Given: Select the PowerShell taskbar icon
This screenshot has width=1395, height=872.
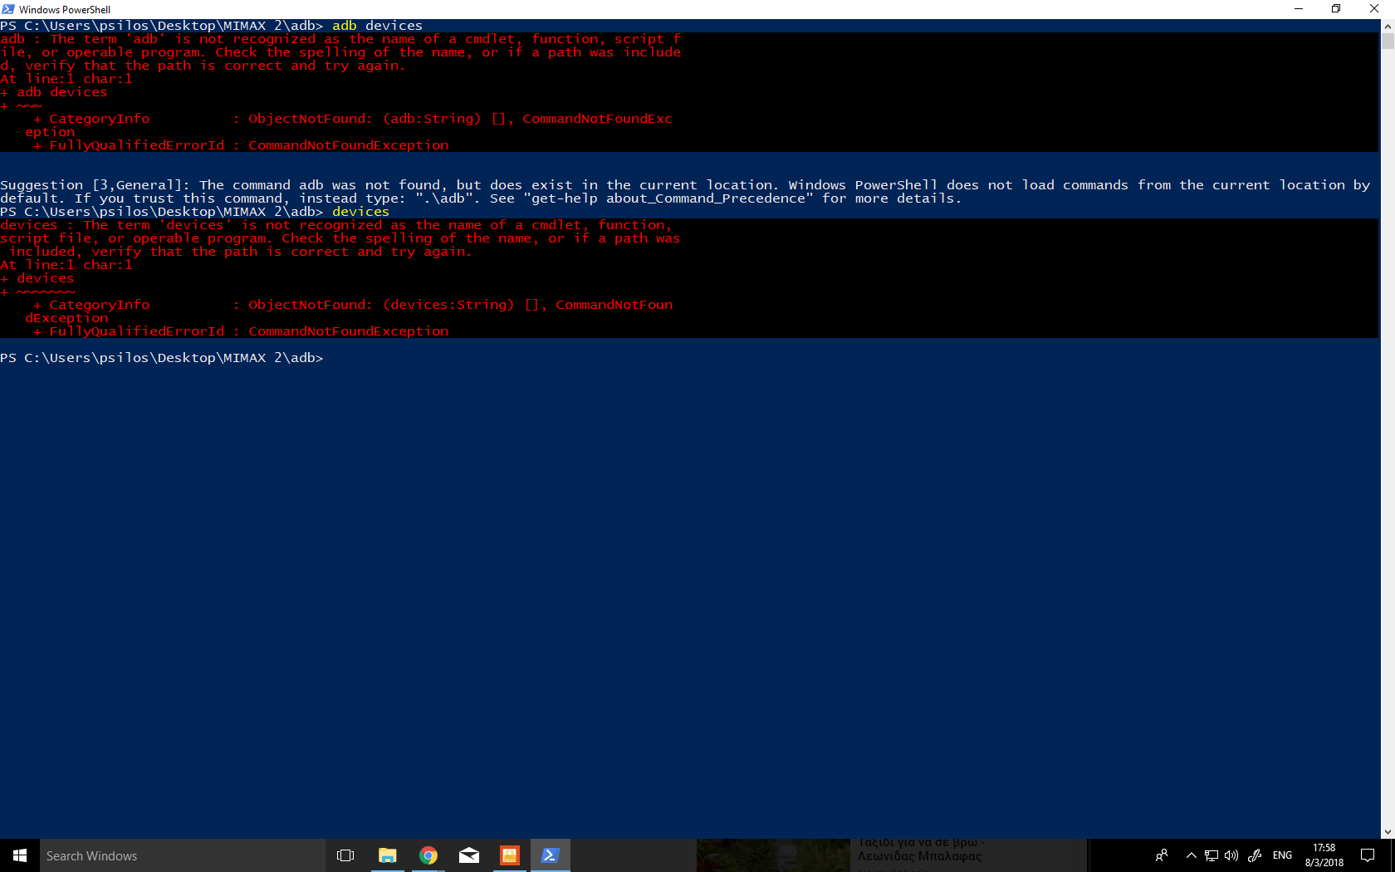Looking at the screenshot, I should pyautogui.click(x=550, y=855).
